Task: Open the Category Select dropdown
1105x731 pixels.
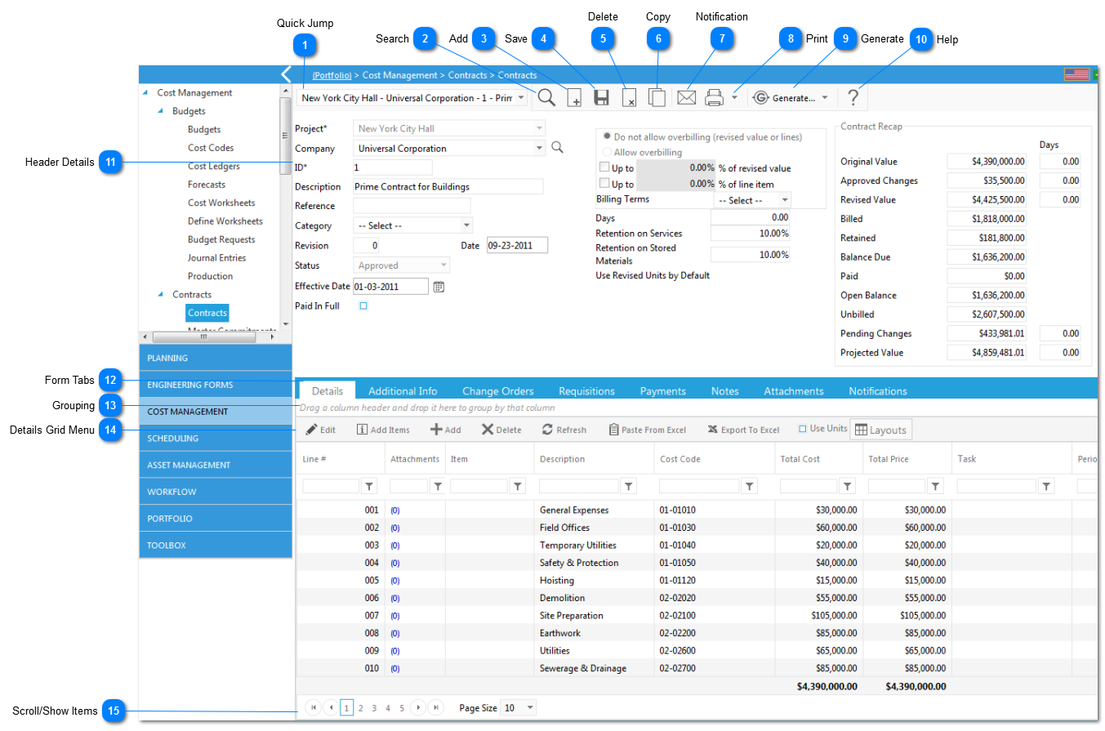Action: [466, 225]
